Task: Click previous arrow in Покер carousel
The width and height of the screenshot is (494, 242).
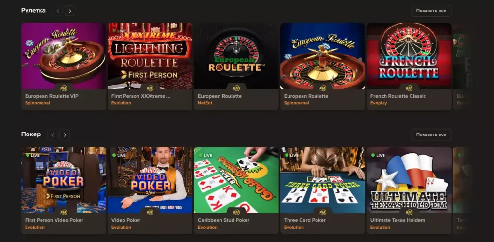Action: [53, 134]
